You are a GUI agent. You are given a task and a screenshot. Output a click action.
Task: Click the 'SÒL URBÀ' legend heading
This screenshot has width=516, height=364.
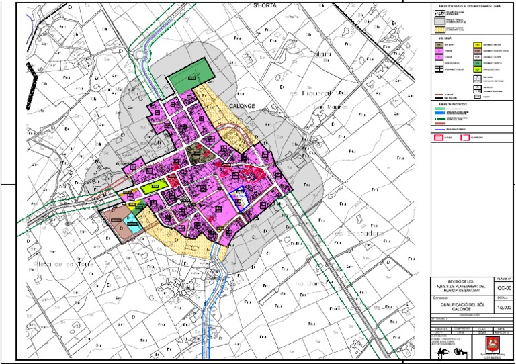[445, 38]
